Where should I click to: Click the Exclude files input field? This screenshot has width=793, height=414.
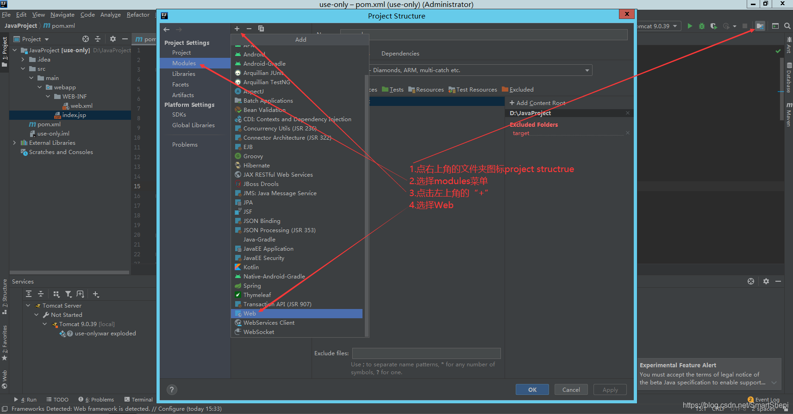426,353
